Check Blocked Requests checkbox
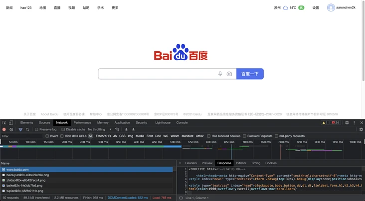Image resolution: width=365 pixels, height=201 pixels. 245,136
